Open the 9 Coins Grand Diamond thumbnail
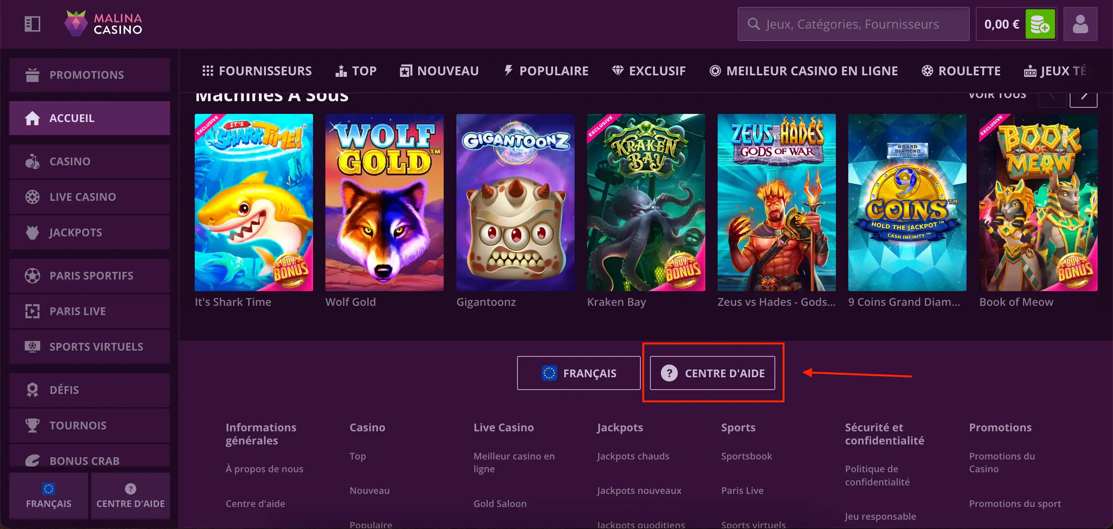The height and width of the screenshot is (529, 1113). (x=907, y=202)
